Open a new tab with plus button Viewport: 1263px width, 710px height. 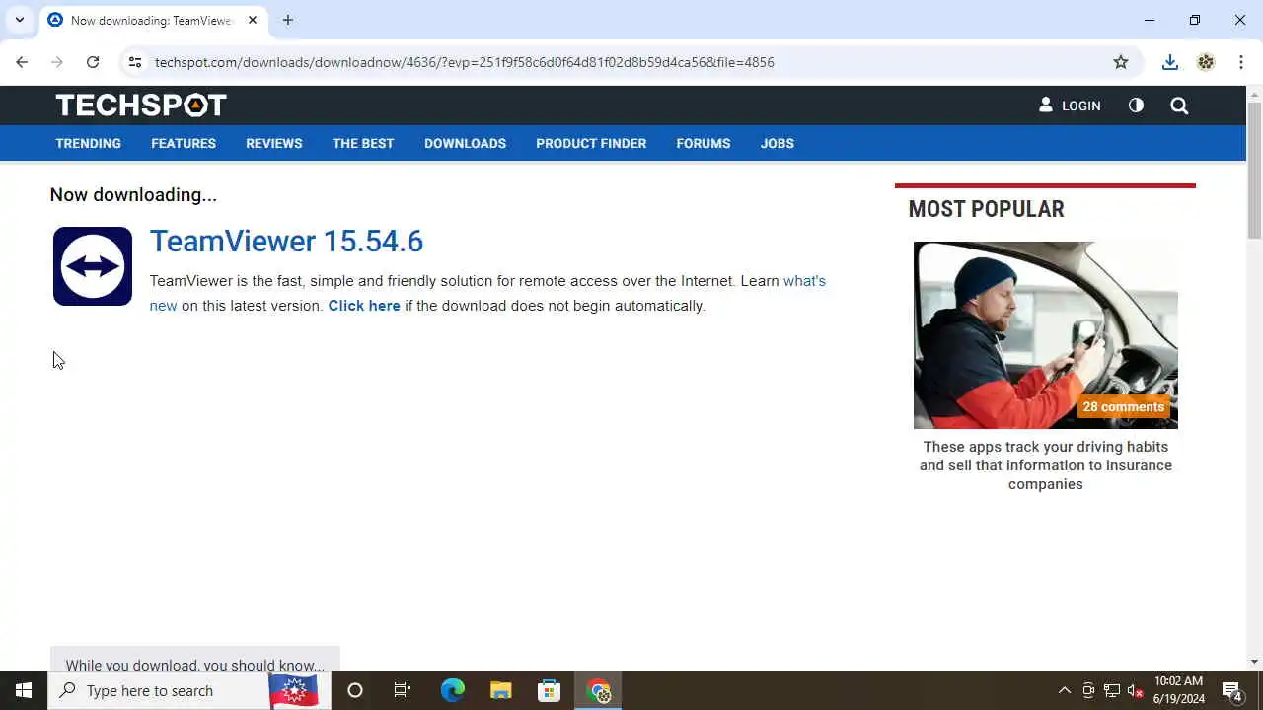tap(288, 20)
